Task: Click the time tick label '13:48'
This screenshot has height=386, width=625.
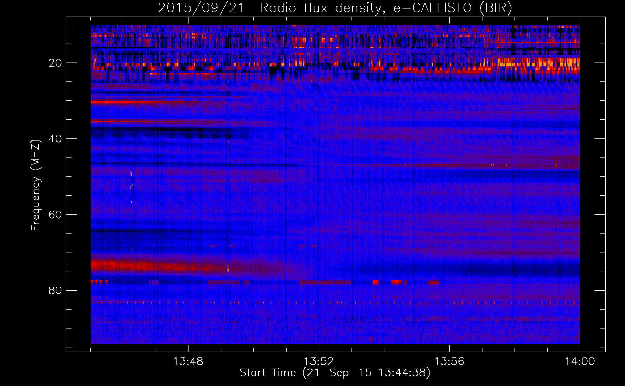Action: [188, 362]
